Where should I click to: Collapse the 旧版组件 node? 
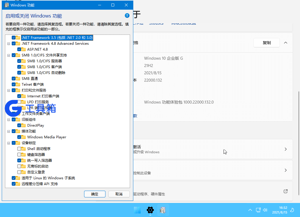[8, 120]
